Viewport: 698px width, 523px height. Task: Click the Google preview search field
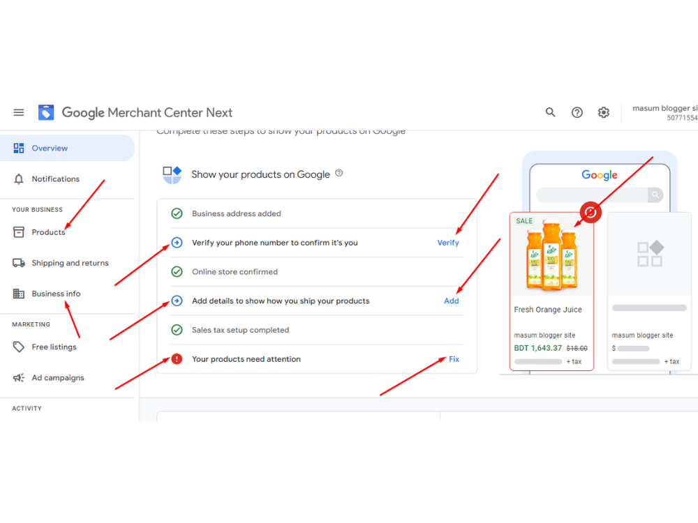(592, 195)
